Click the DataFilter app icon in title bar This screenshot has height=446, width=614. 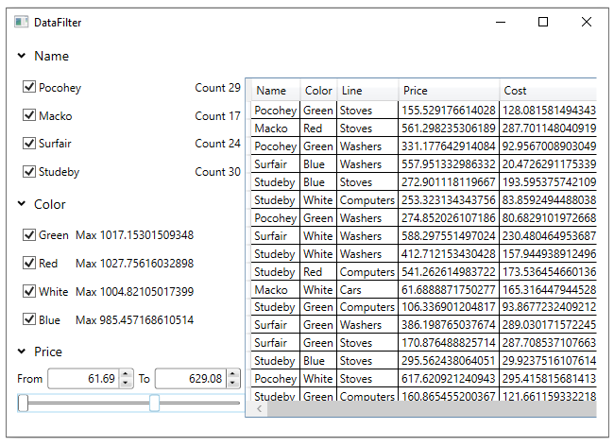[21, 22]
